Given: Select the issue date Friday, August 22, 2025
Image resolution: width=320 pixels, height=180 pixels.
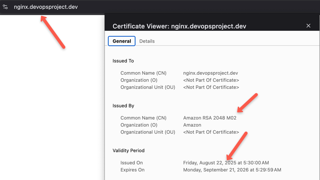Looking at the screenshot, I should [x=226, y=163].
